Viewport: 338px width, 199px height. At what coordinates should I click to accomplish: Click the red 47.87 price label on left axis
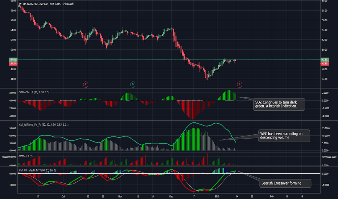point(13,64)
